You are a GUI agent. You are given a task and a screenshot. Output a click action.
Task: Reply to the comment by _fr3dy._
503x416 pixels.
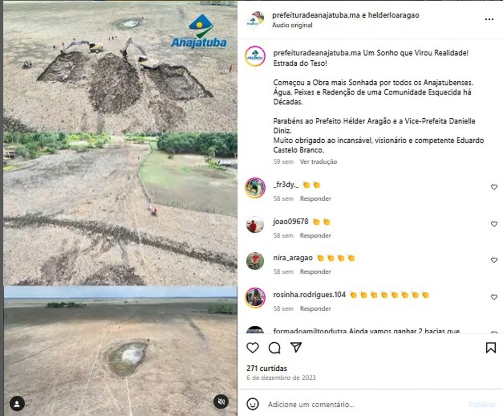coord(315,199)
